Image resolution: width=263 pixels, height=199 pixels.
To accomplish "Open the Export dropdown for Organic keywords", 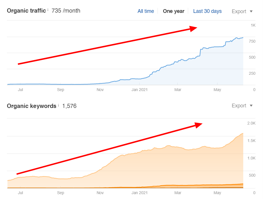I will click(x=242, y=106).
